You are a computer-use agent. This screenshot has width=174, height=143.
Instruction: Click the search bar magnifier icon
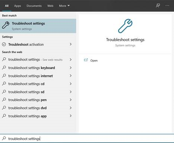(4, 138)
